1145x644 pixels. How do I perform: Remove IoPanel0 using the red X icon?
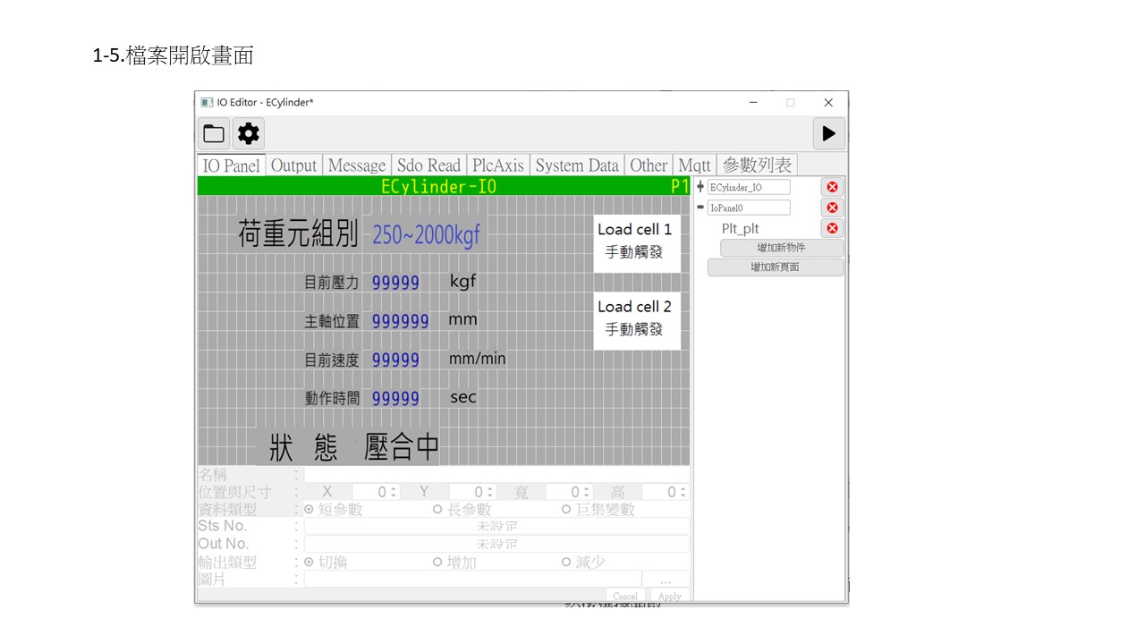832,208
